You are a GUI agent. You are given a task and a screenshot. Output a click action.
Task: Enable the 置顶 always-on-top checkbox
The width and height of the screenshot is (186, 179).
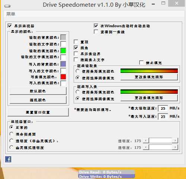tap(76, 42)
